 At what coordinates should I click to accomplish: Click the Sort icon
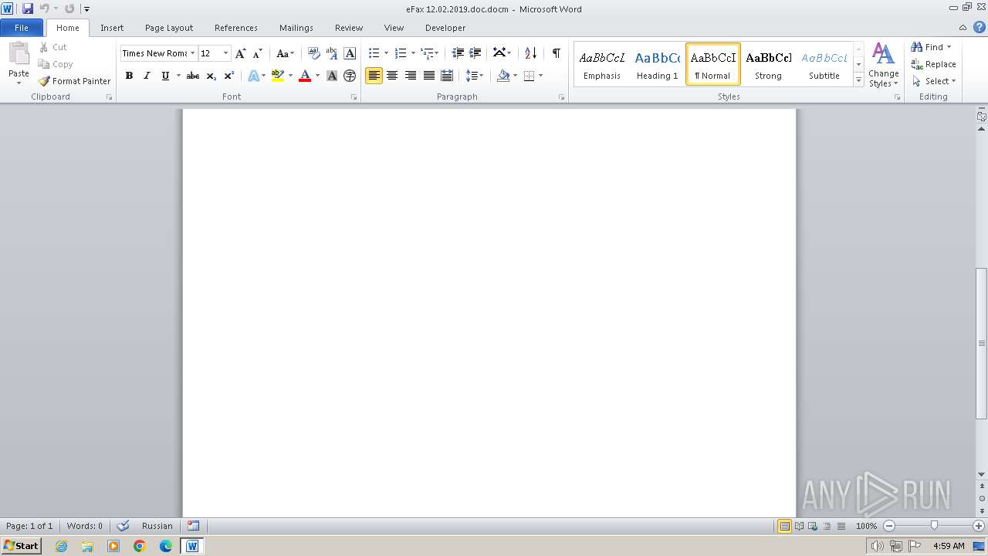pos(530,53)
